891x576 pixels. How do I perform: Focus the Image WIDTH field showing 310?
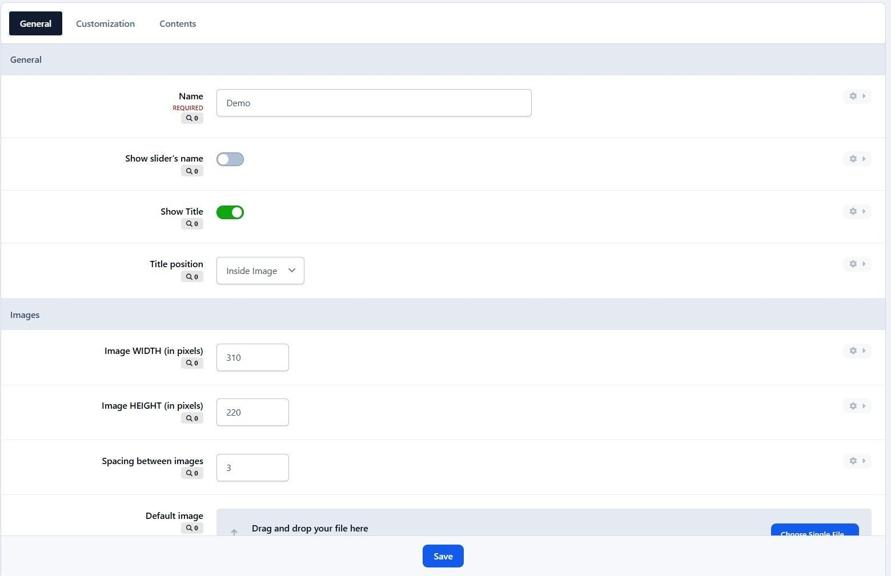(252, 357)
